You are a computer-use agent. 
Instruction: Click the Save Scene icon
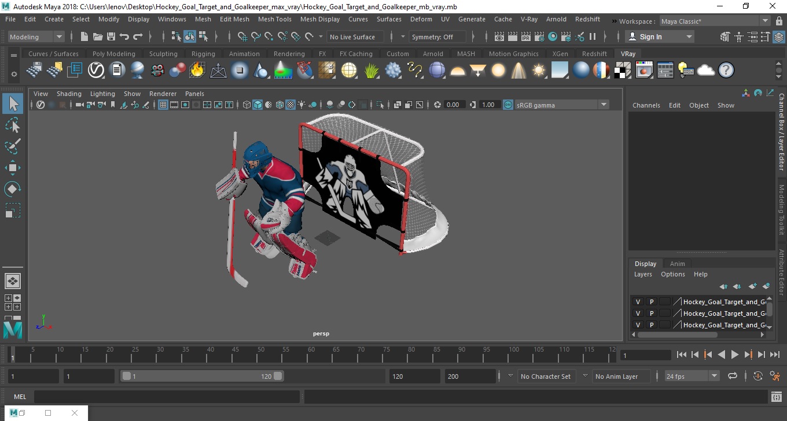point(111,36)
